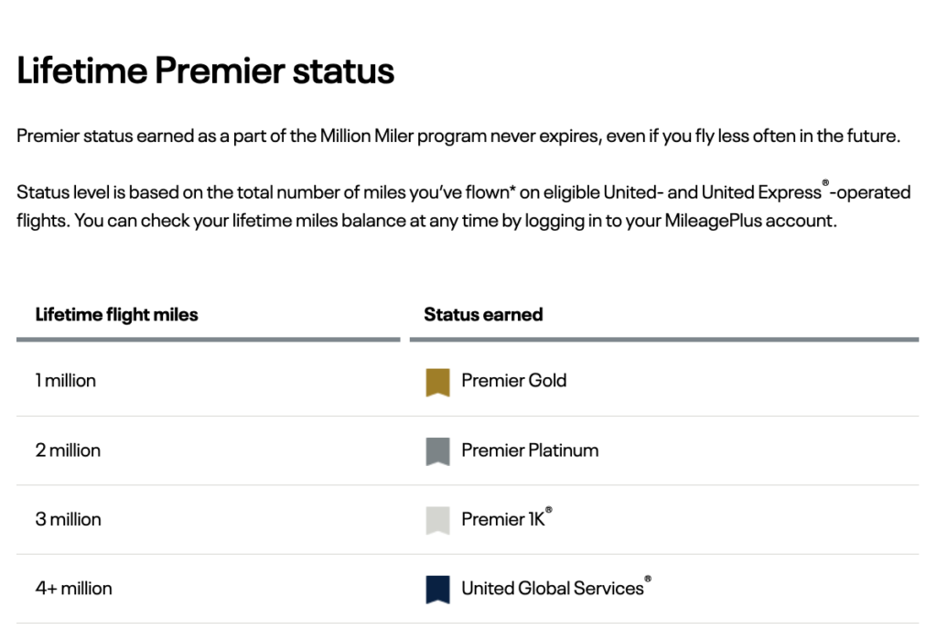
Task: Select the Premier Platinum status label
Action: 530,450
